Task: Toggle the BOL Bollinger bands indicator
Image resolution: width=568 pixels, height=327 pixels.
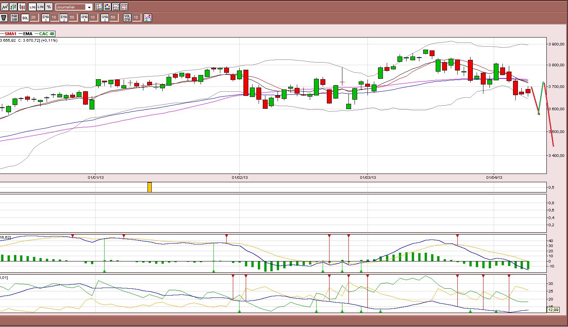Action: pyautogui.click(x=25, y=17)
